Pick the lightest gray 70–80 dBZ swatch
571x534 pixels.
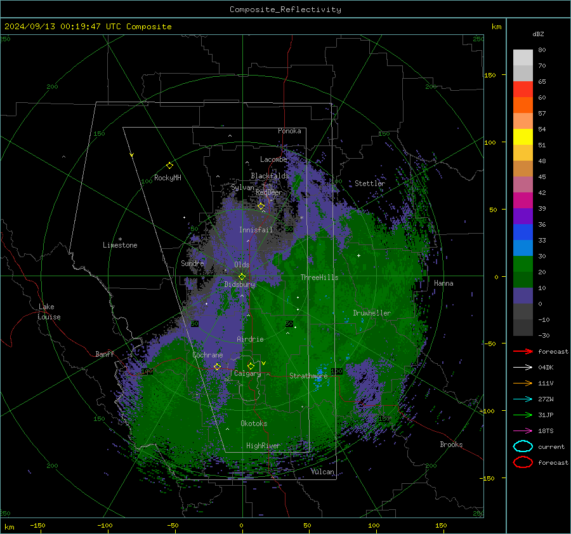pyautogui.click(x=523, y=58)
